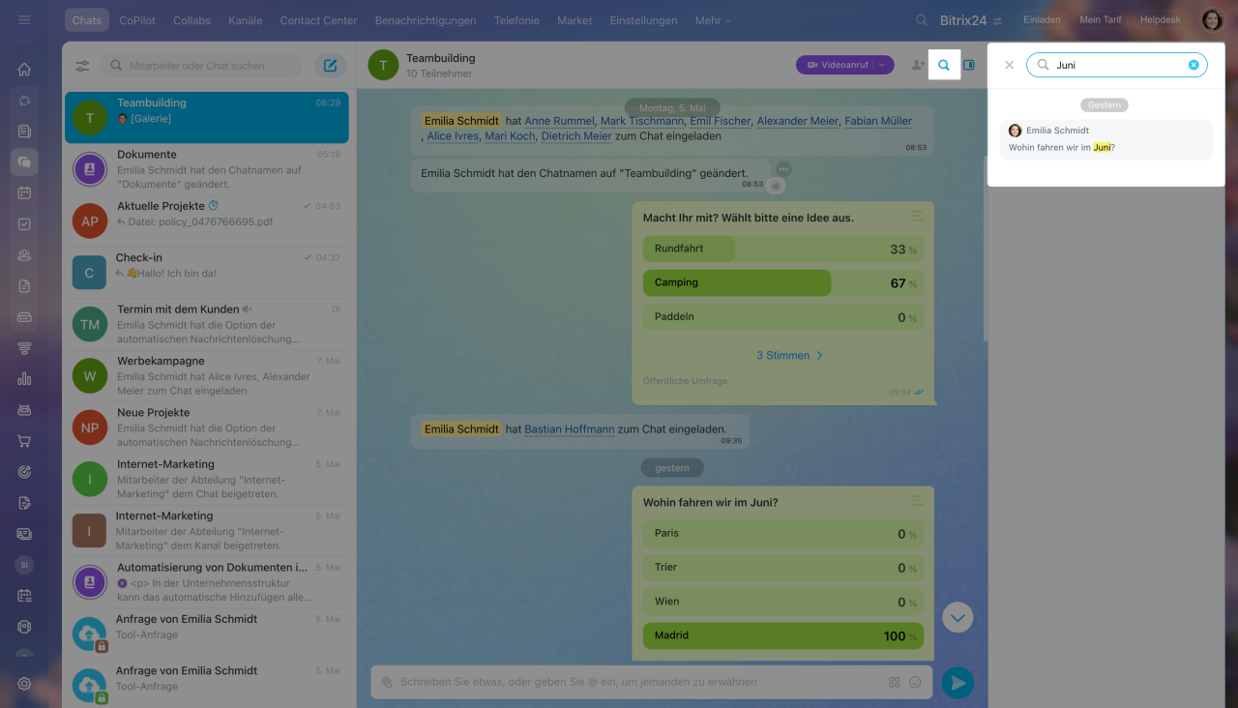Select Trier poll option
The height and width of the screenshot is (708, 1238).
pyautogui.click(x=782, y=567)
